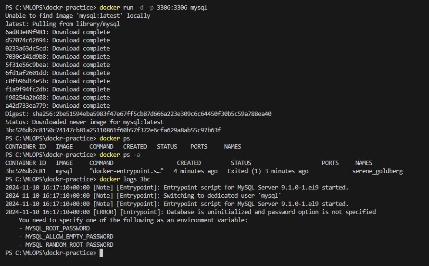Click the sha256 Digest hash line

[138, 114]
